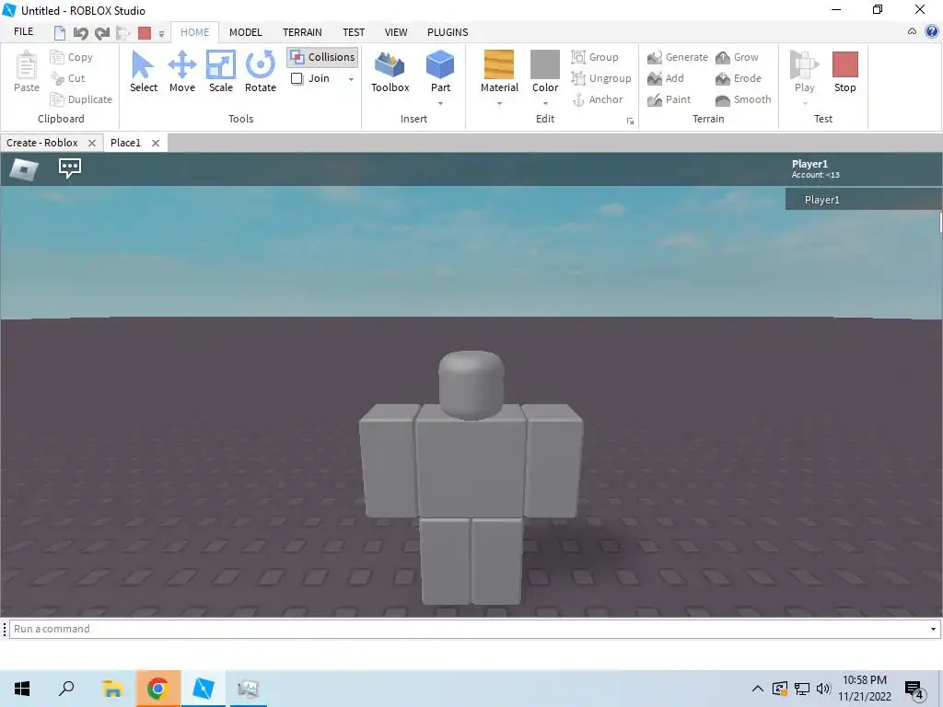Activate the Rotate tool

261,72
